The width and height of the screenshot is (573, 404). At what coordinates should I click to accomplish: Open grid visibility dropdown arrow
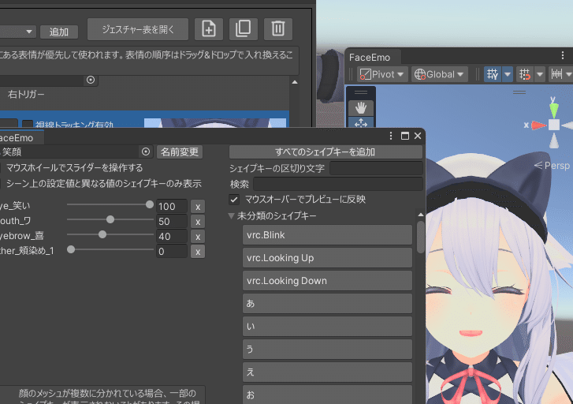pos(508,74)
